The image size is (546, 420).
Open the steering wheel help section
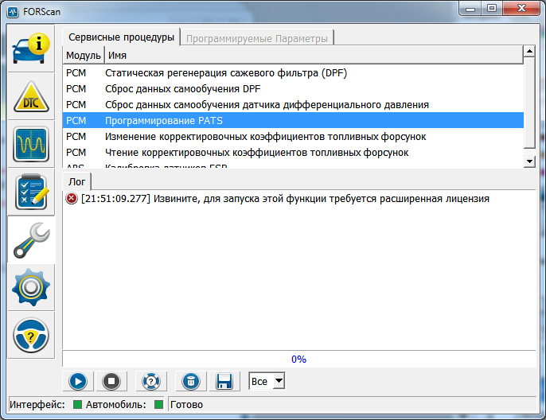click(x=31, y=335)
